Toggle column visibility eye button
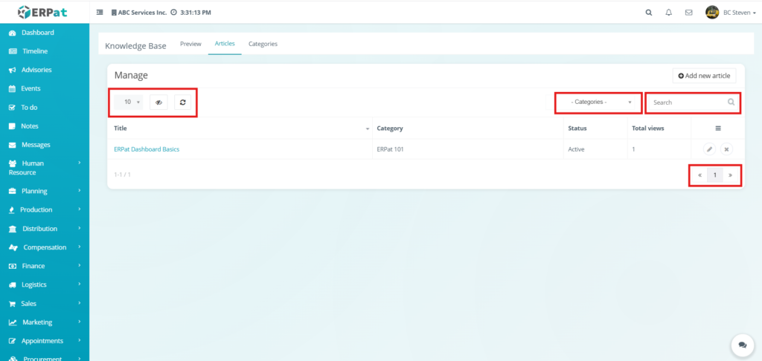 pos(159,103)
